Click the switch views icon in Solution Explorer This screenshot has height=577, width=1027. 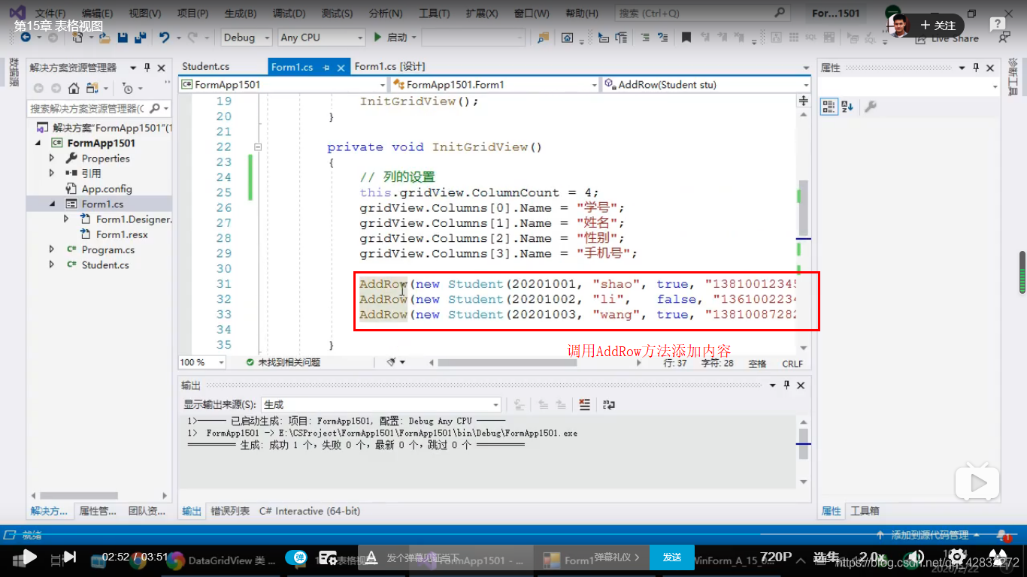point(92,88)
